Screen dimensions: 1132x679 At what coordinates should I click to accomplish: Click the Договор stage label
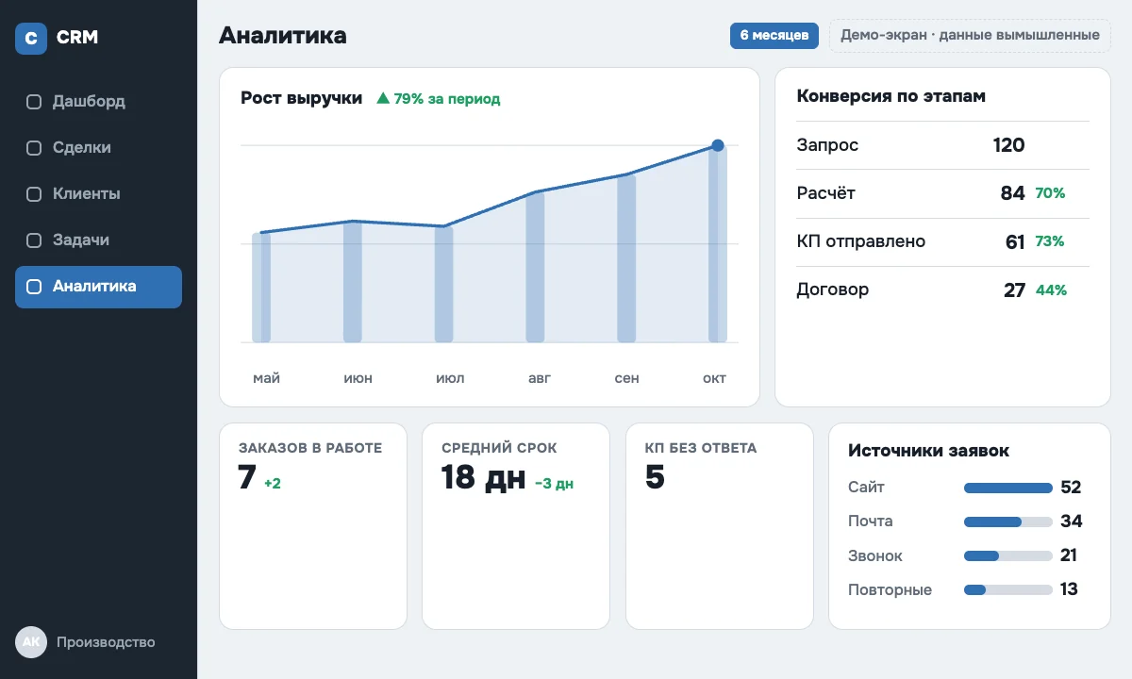point(833,290)
